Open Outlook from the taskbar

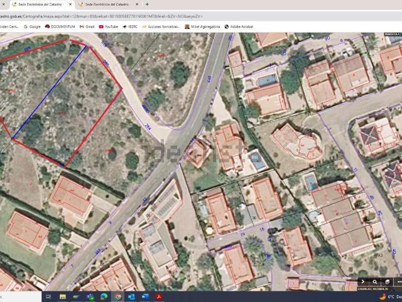click(x=131, y=296)
